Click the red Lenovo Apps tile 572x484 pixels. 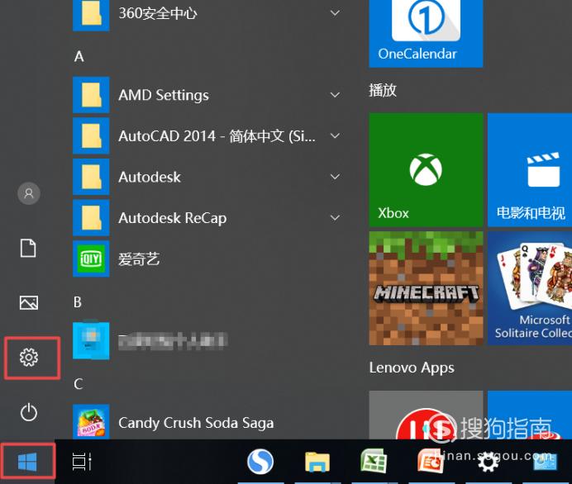(426, 415)
